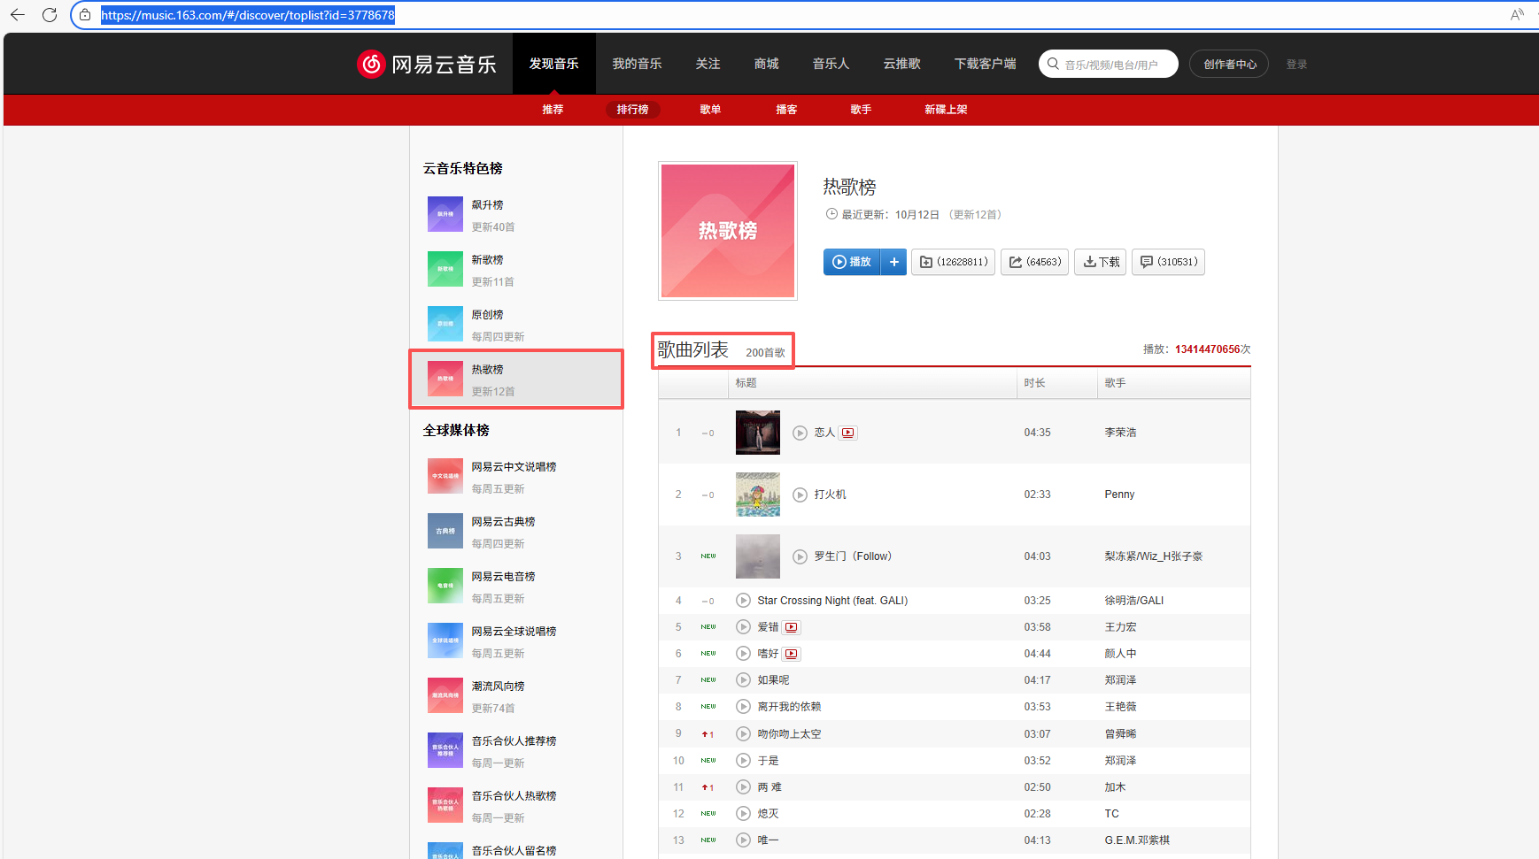Play the song 罗生门 (Follow)
The height and width of the screenshot is (859, 1539).
(800, 556)
